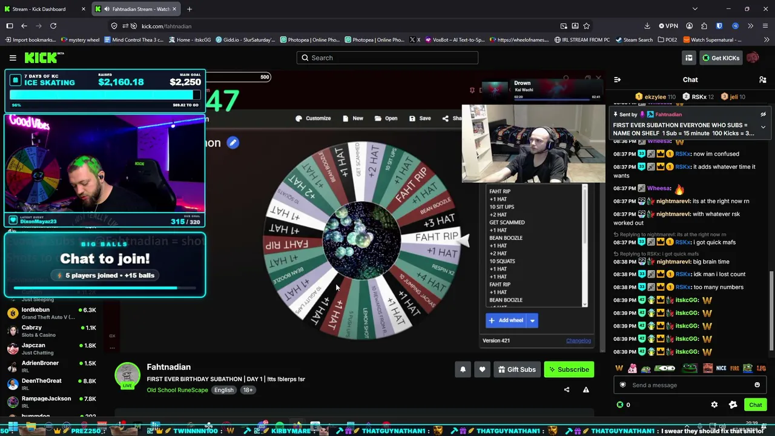Click the Fahtnadian channel avatar
The image size is (775, 436).
coord(128,375)
